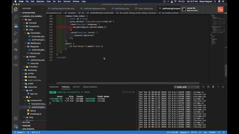
Task: Change file encoding via UTF-8
Action: tap(194, 133)
